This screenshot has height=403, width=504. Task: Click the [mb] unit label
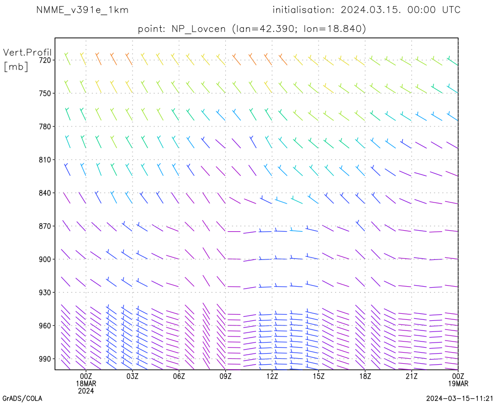pyautogui.click(x=16, y=66)
